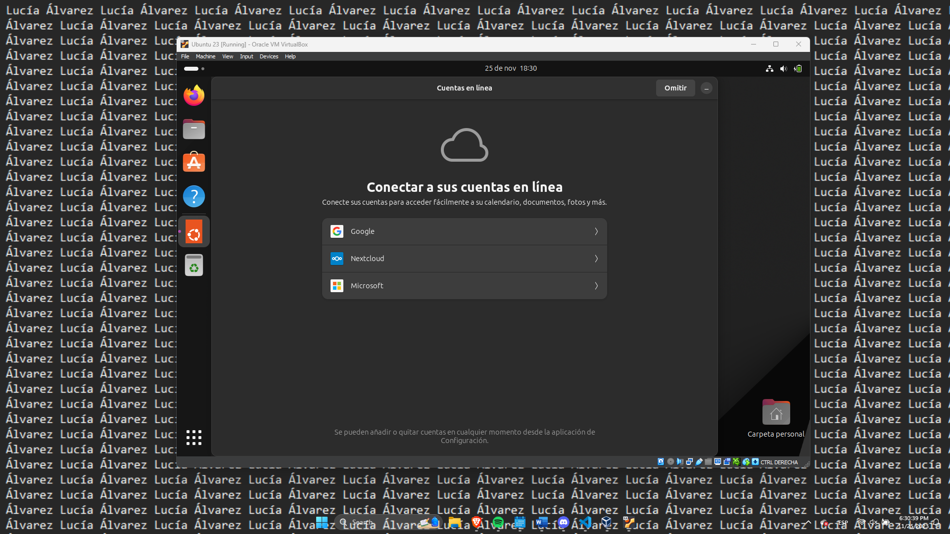This screenshot has height=534, width=950.
Task: Launch Ubuntu Software store icon
Action: [193, 163]
